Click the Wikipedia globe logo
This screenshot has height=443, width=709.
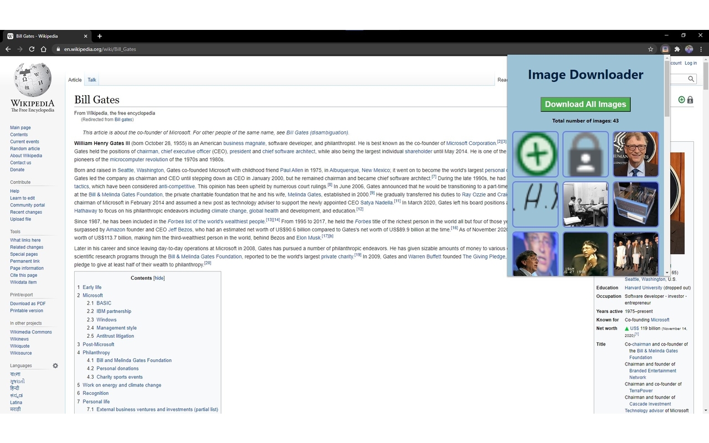pyautogui.click(x=33, y=80)
